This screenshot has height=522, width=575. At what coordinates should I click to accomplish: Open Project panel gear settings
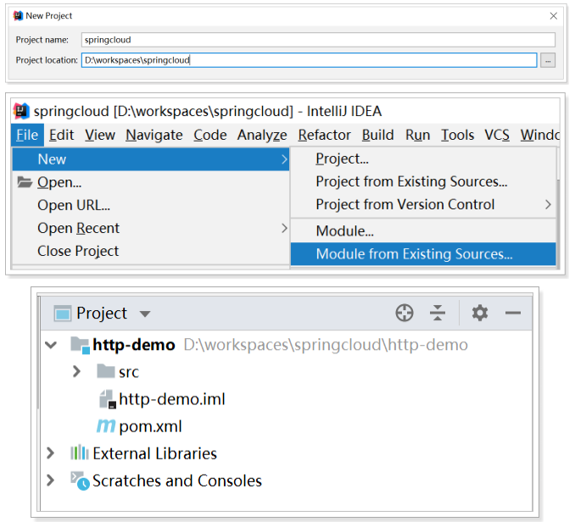pos(480,313)
